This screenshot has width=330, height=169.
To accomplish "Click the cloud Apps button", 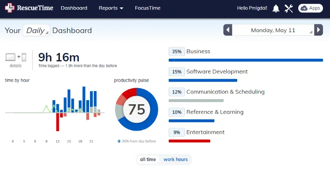I will pyautogui.click(x=311, y=8).
